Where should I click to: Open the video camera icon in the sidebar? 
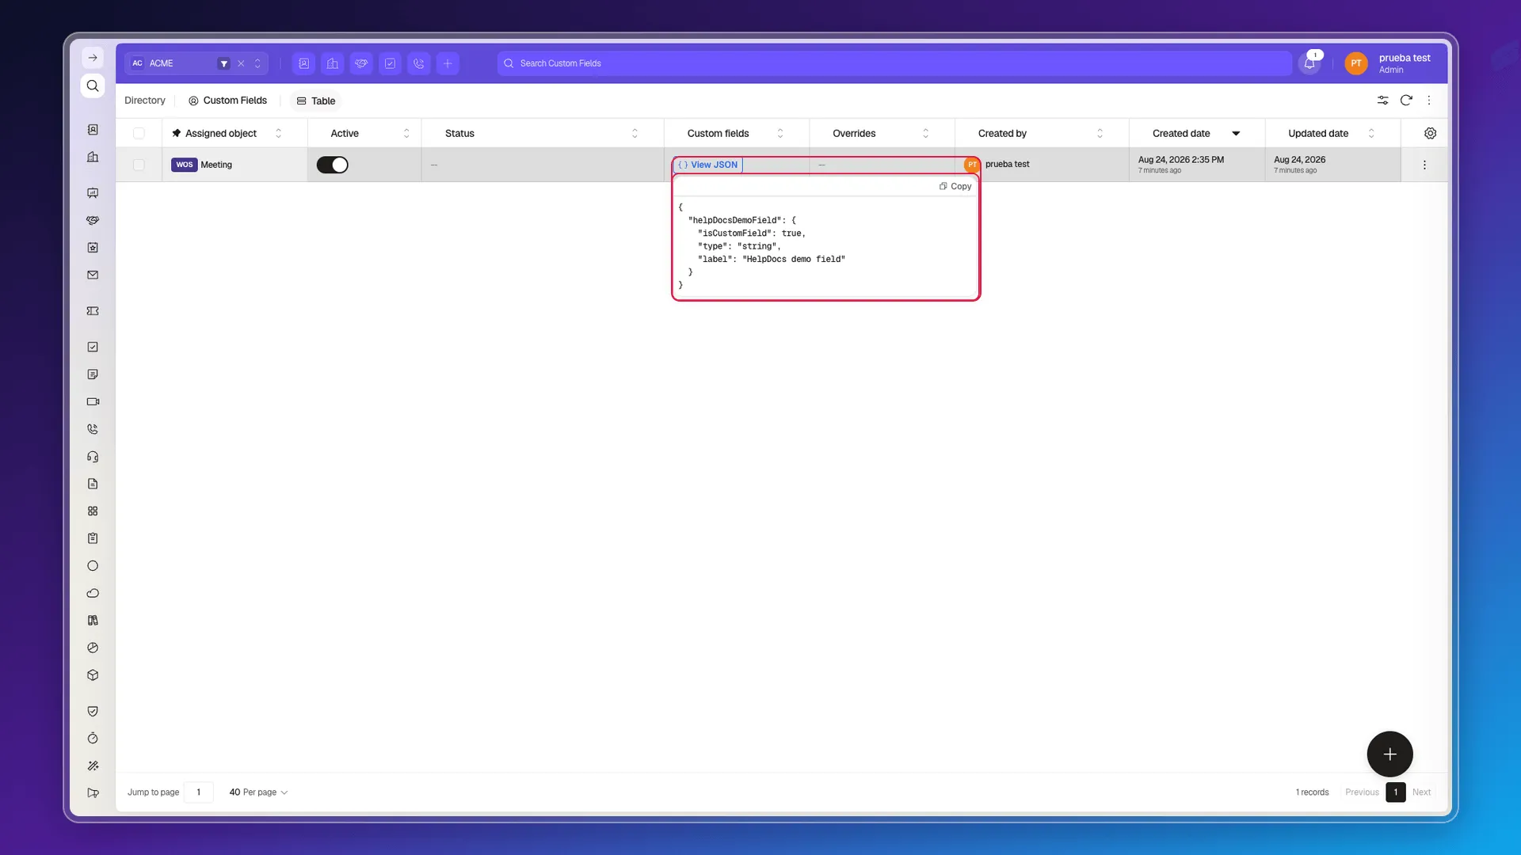coord(93,401)
